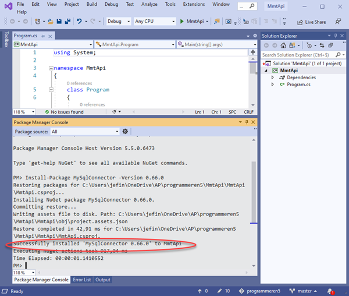
Task: Open the Feedback icon at the toolbar's right end
Action: (338, 22)
